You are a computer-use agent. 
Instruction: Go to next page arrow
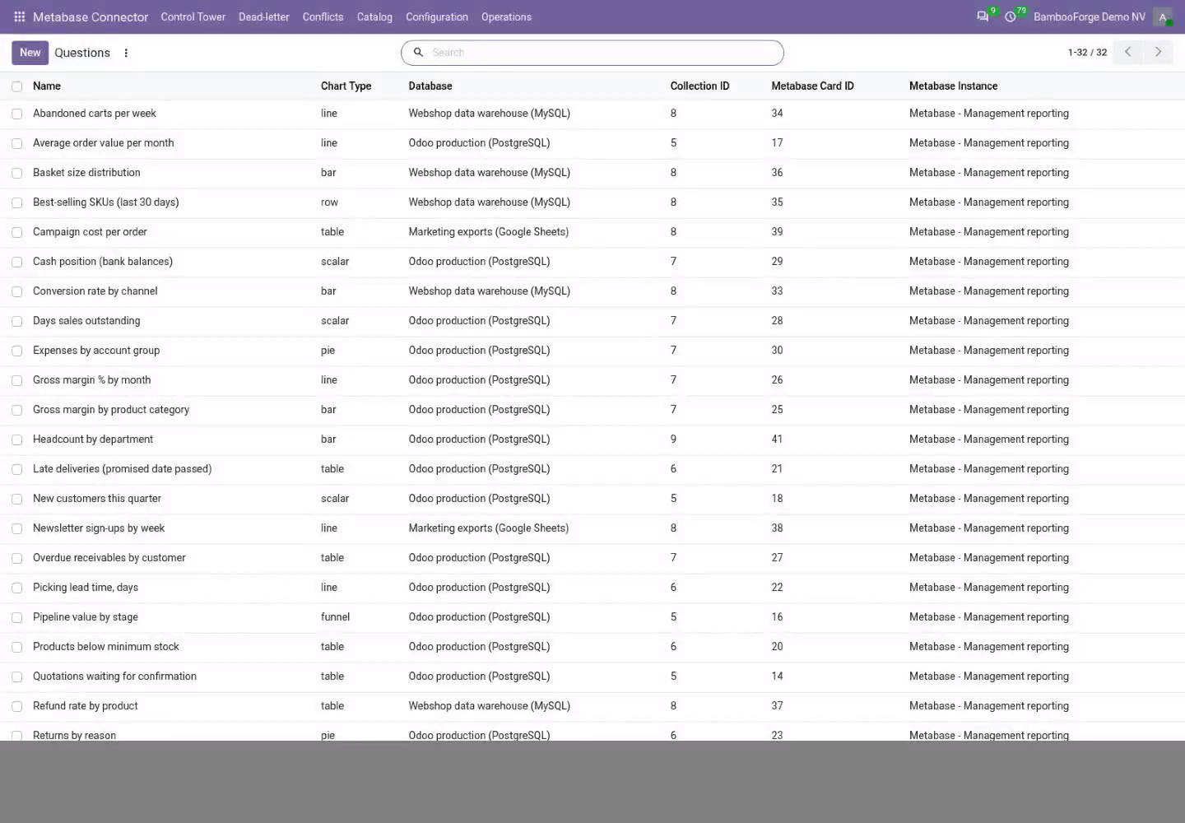(x=1159, y=52)
